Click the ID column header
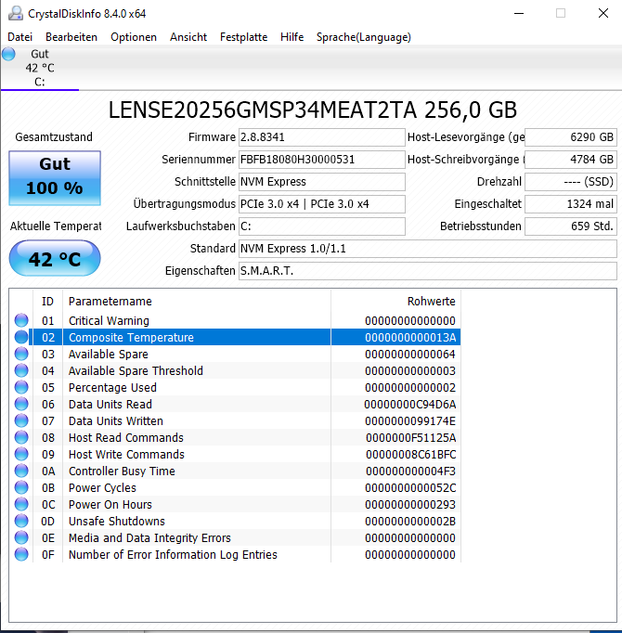Screen dimensions: 622x633 pos(47,301)
